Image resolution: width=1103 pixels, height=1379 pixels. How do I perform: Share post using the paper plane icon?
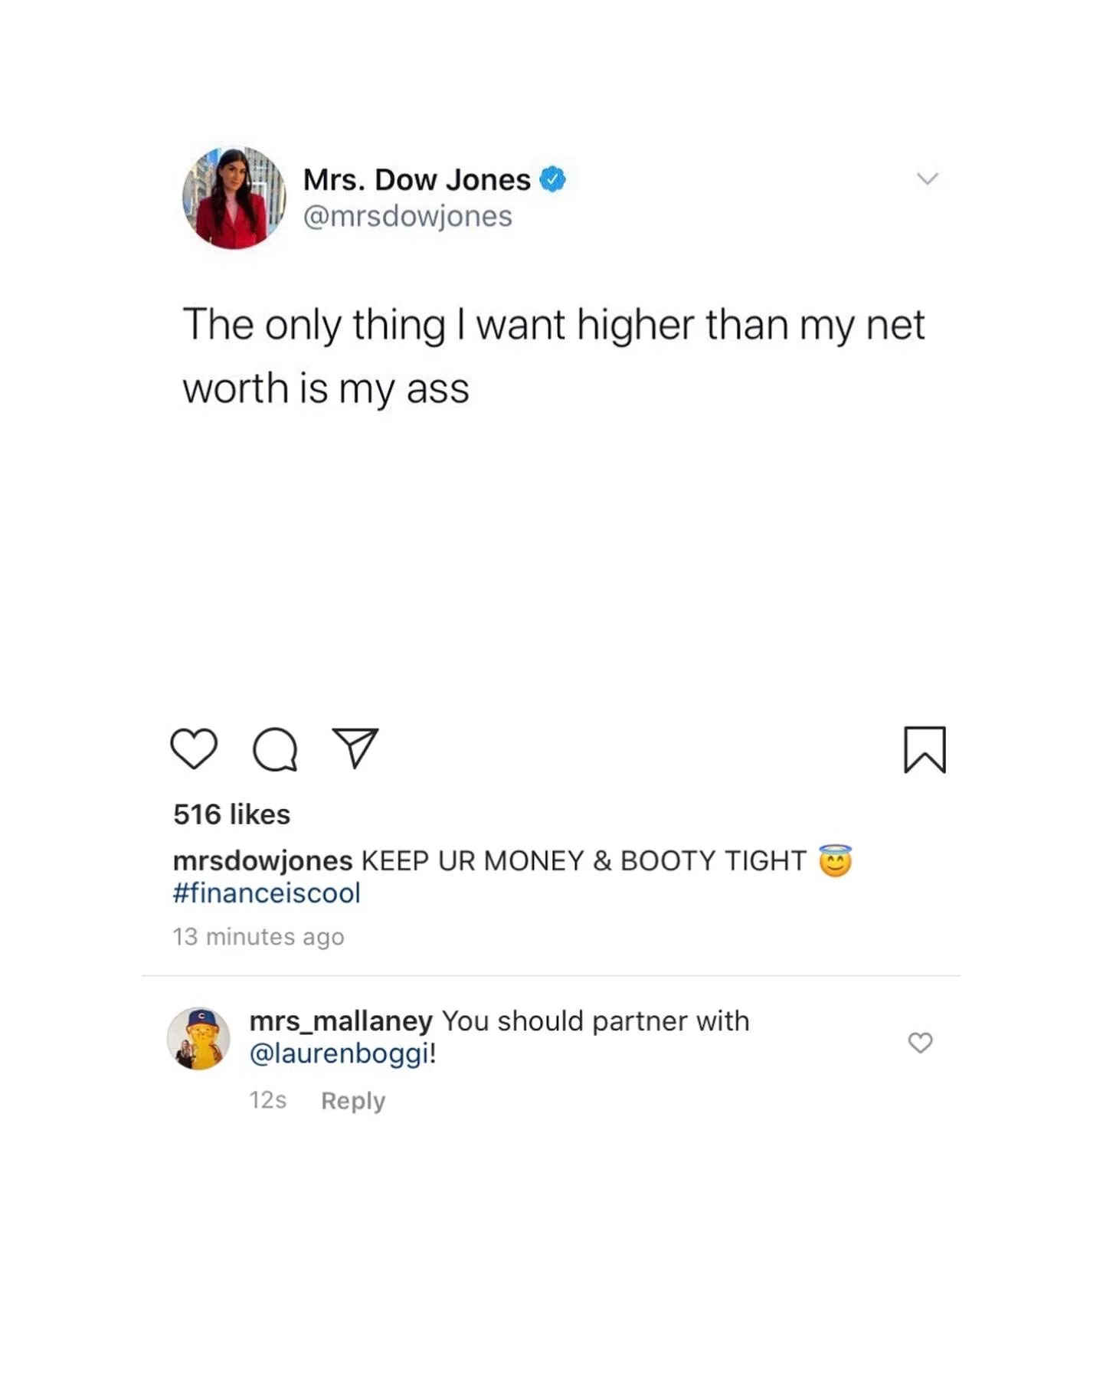(355, 748)
